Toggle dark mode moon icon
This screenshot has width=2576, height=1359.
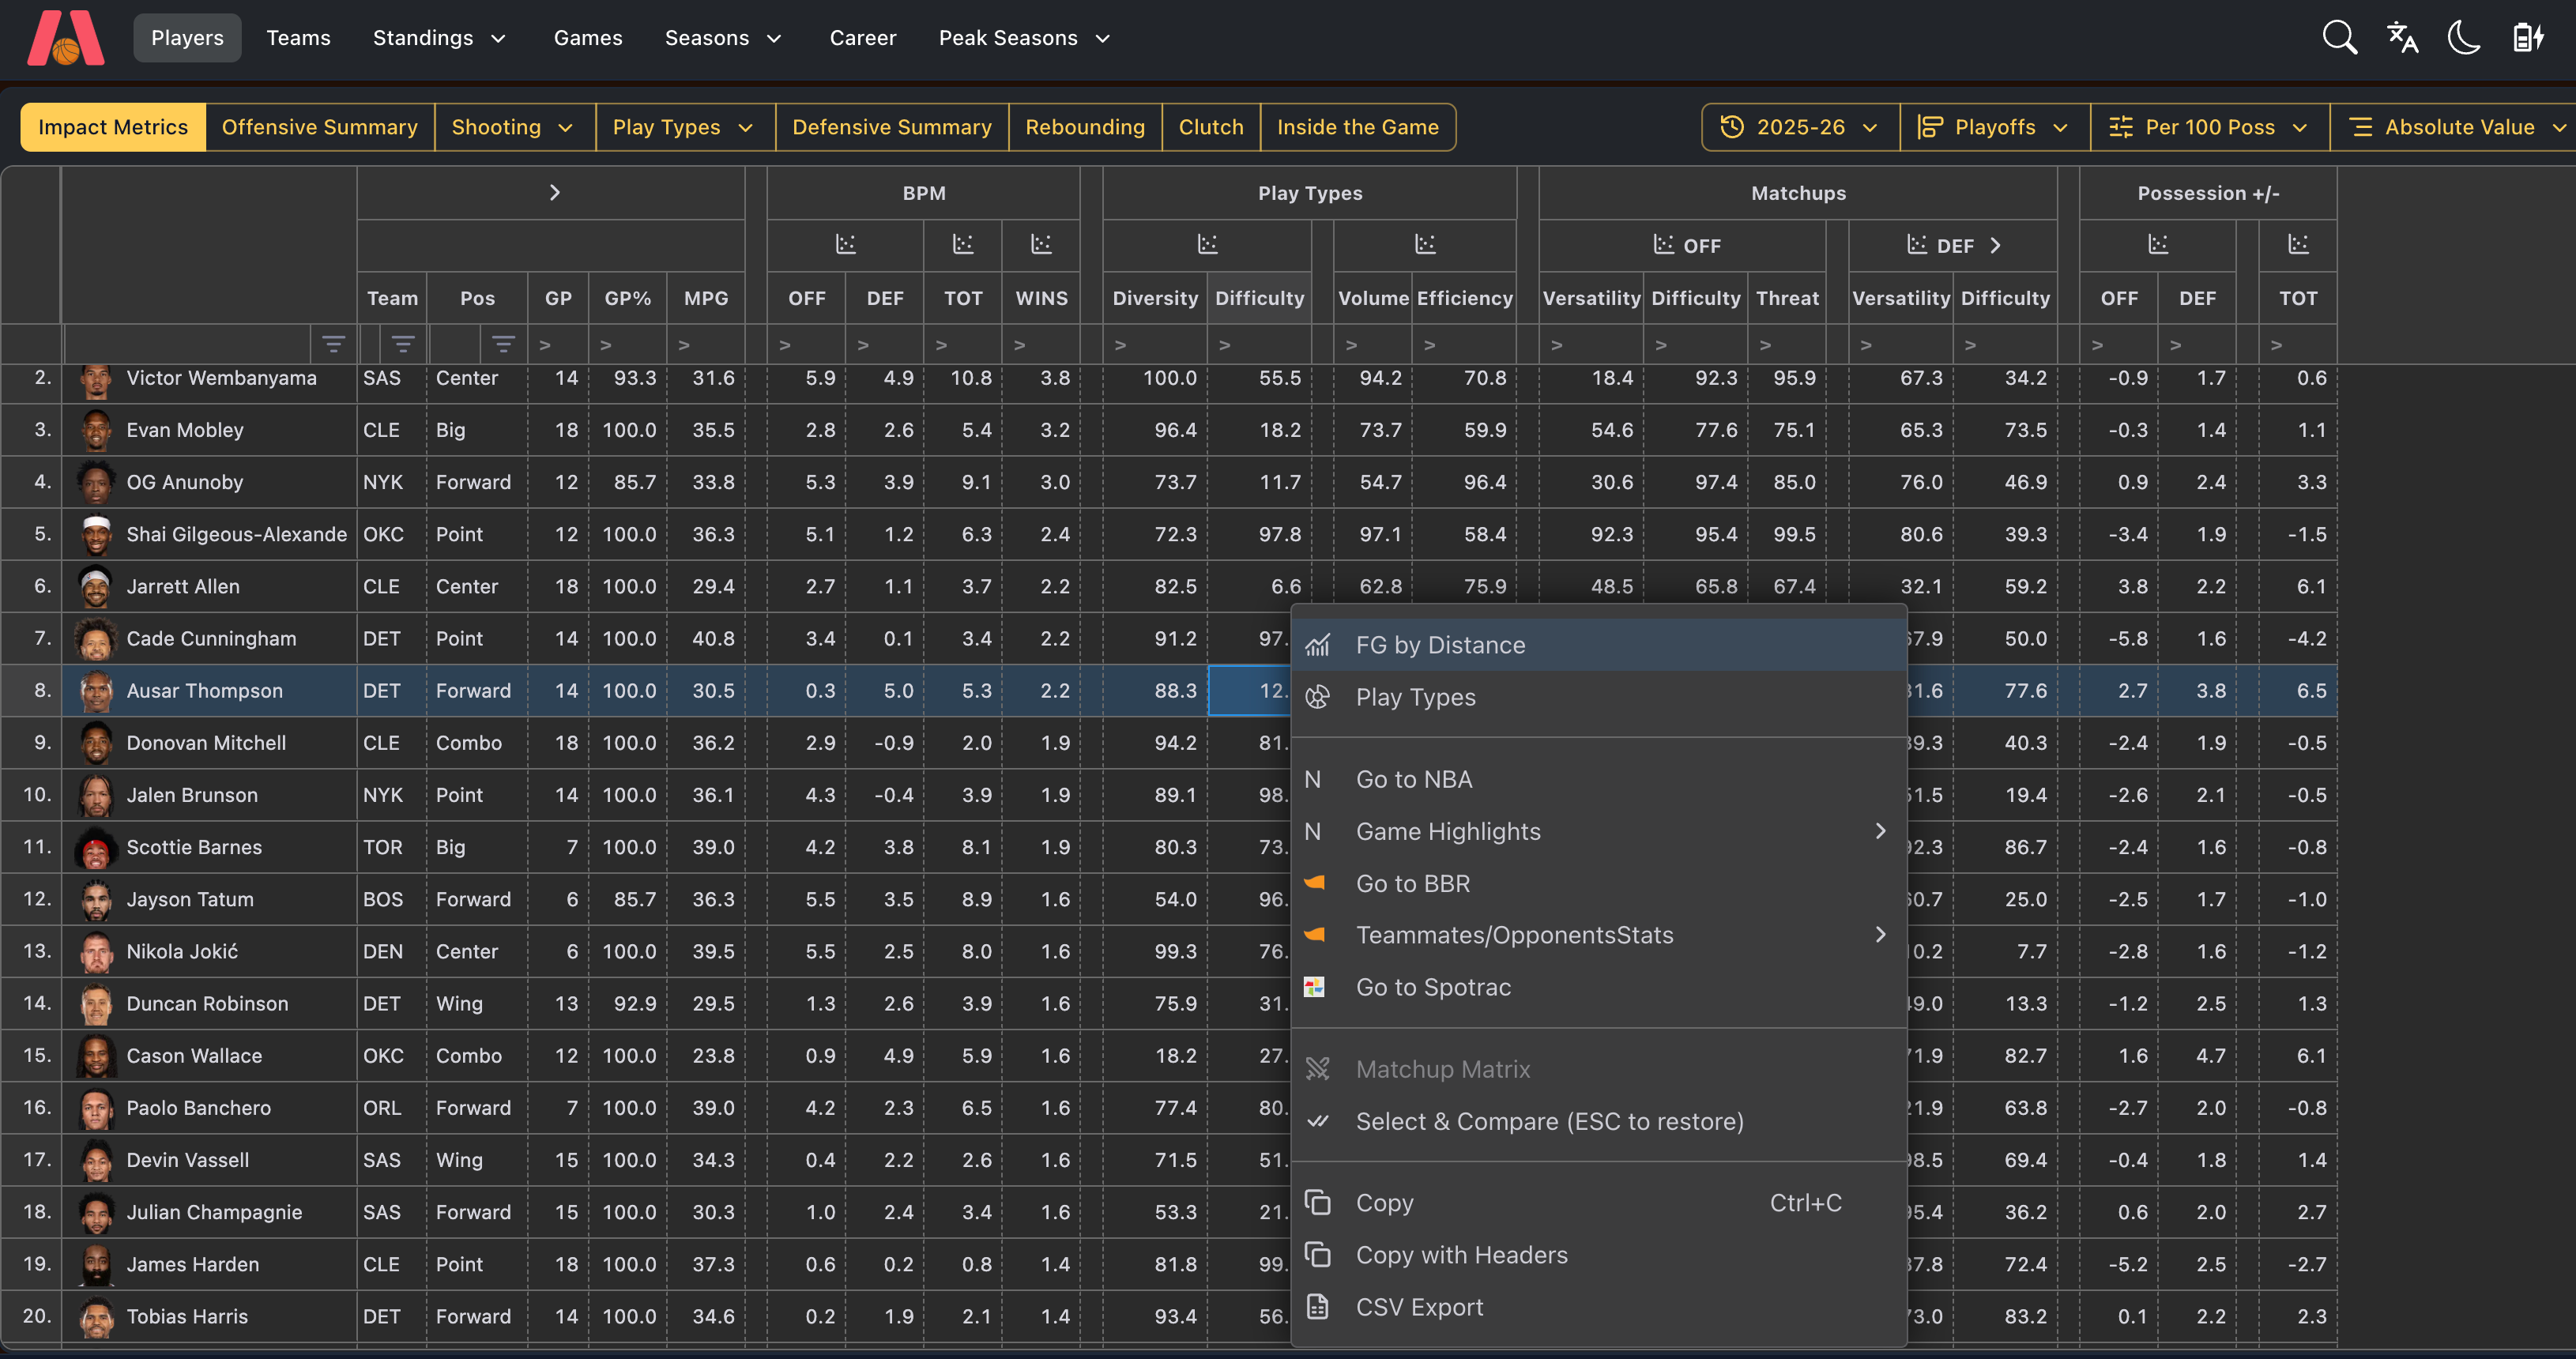tap(2464, 38)
